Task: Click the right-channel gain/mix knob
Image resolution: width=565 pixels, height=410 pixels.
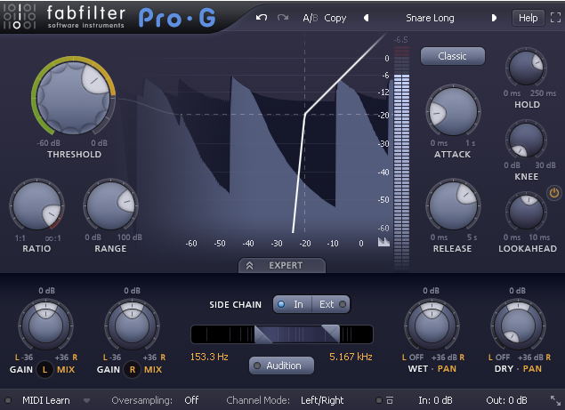Action: tap(133, 326)
